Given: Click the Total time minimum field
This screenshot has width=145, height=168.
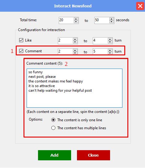Looking at the screenshot, I should [x=66, y=20].
